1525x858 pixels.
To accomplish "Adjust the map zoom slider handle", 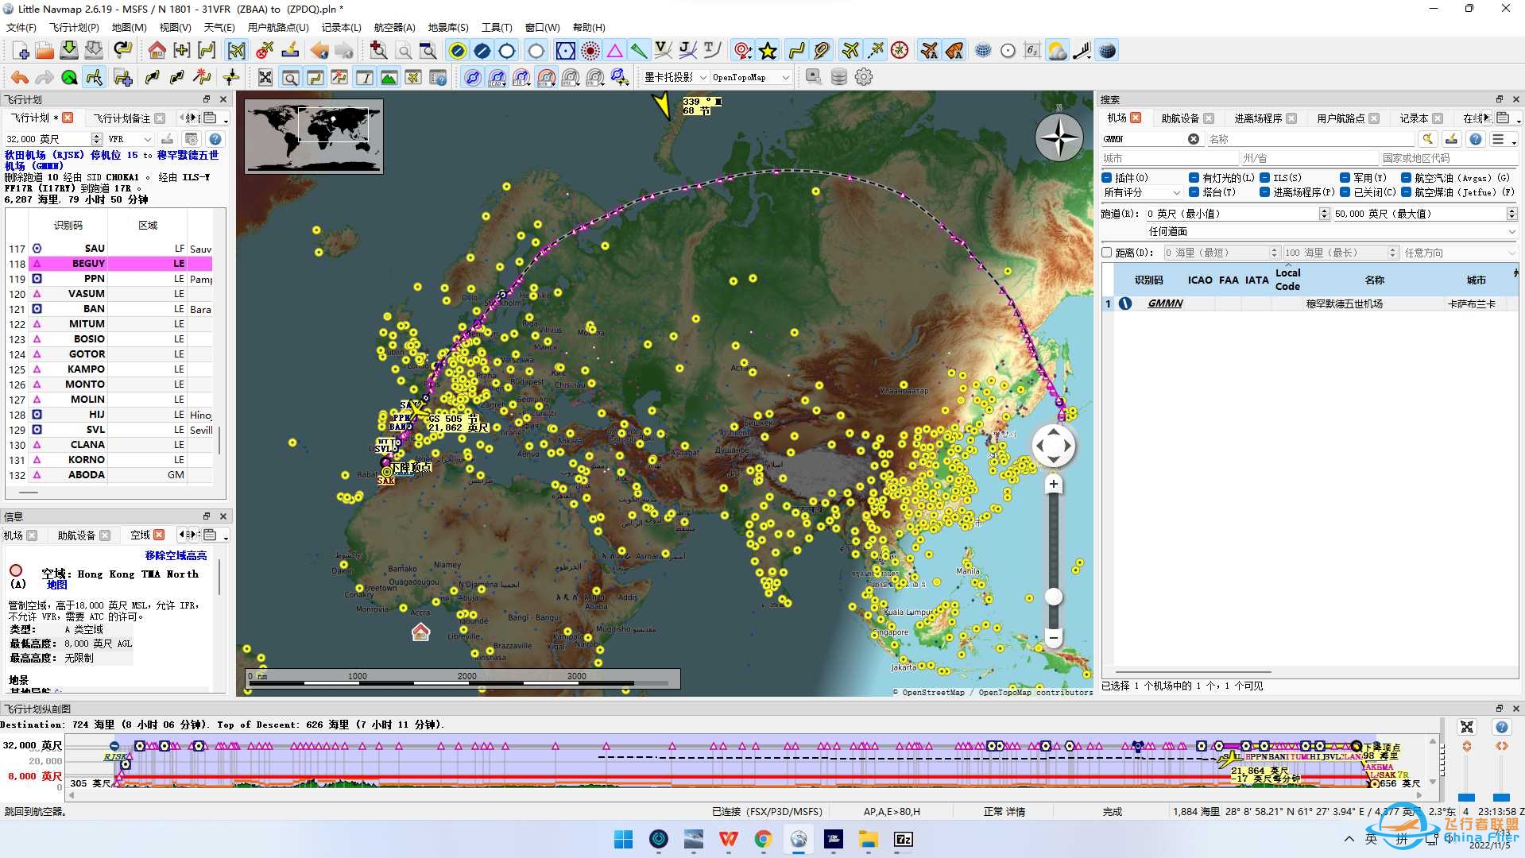I will pyautogui.click(x=1054, y=597).
